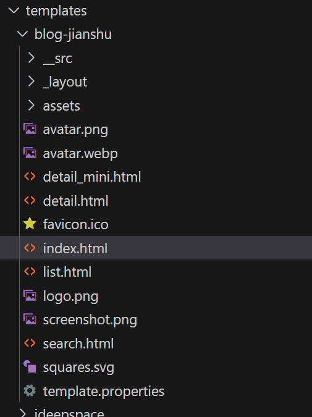Click the shapes icon beside squares.svg

(30, 367)
